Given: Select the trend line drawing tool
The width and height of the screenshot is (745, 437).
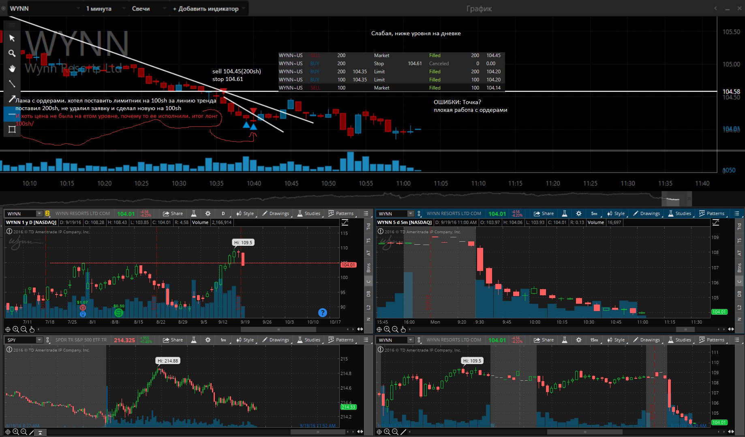Looking at the screenshot, I should coord(12,84).
